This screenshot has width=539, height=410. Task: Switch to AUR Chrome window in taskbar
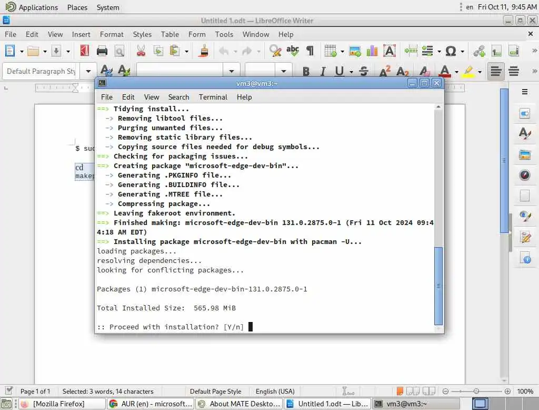coord(151,404)
